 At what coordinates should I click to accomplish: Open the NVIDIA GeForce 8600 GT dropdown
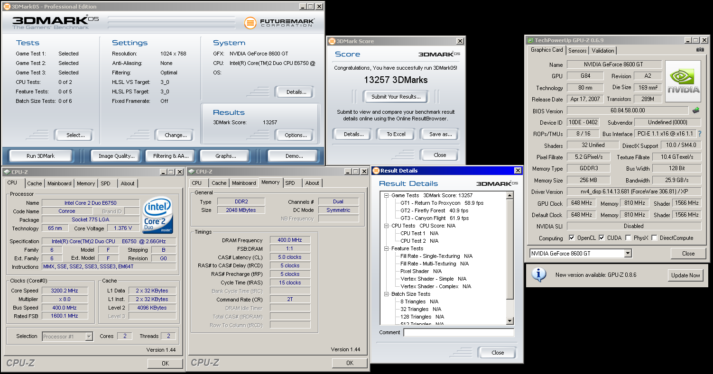pos(628,254)
